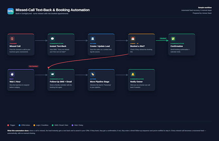Click the What this automation does summary

pyautogui.click(x=107, y=132)
